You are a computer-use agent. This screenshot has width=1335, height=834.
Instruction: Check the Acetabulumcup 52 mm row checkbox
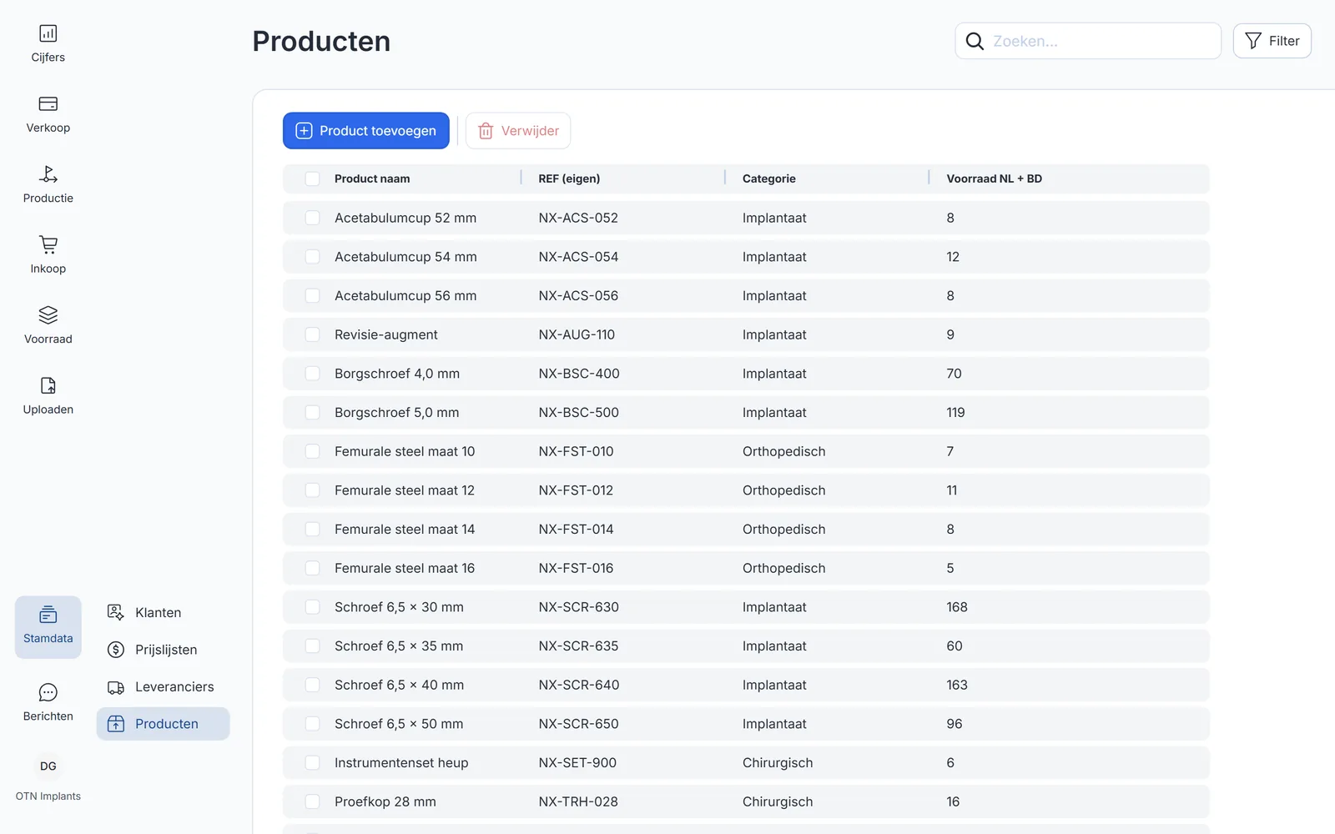[312, 218]
